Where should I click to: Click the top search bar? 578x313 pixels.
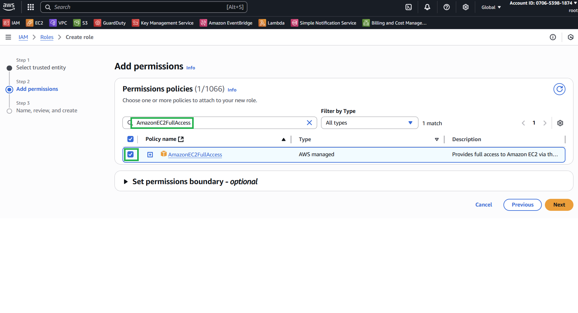pos(144,7)
